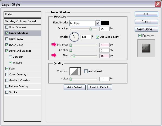The height and width of the screenshot is (126, 162).
Task: Click the Opacity value field
Action: click(104, 29)
